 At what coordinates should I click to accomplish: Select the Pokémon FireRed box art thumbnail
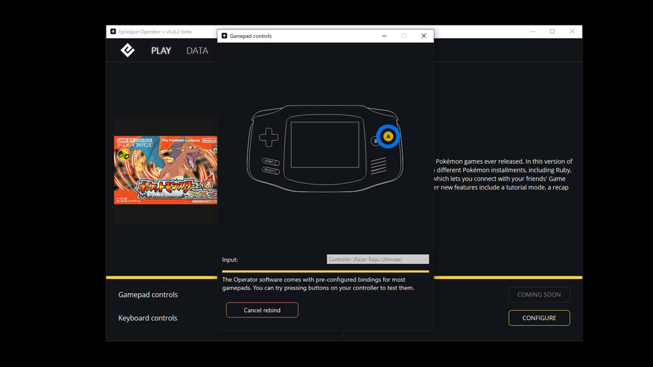(x=166, y=169)
